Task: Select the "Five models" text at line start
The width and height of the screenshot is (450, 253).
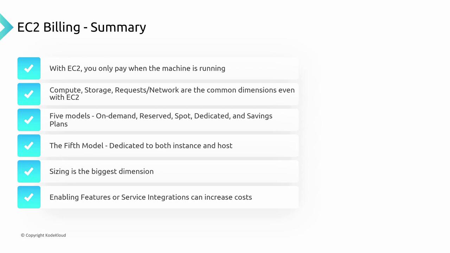Action: click(70, 116)
